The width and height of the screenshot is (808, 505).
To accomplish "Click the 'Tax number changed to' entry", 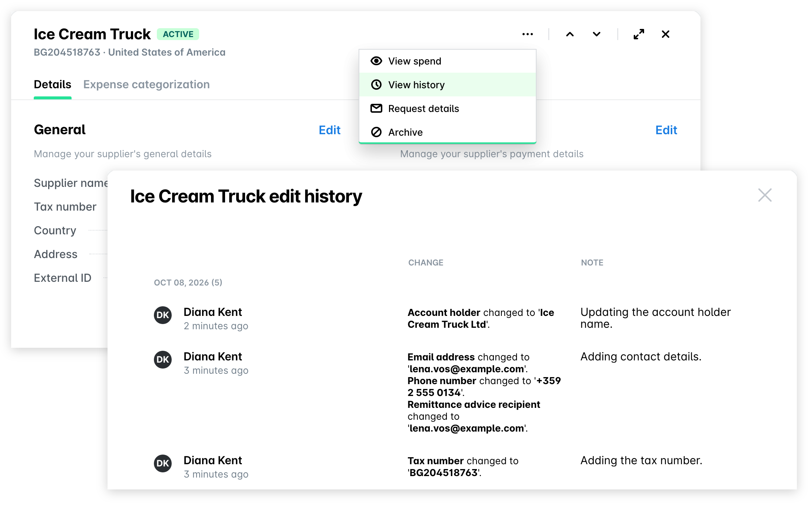I will point(463,466).
